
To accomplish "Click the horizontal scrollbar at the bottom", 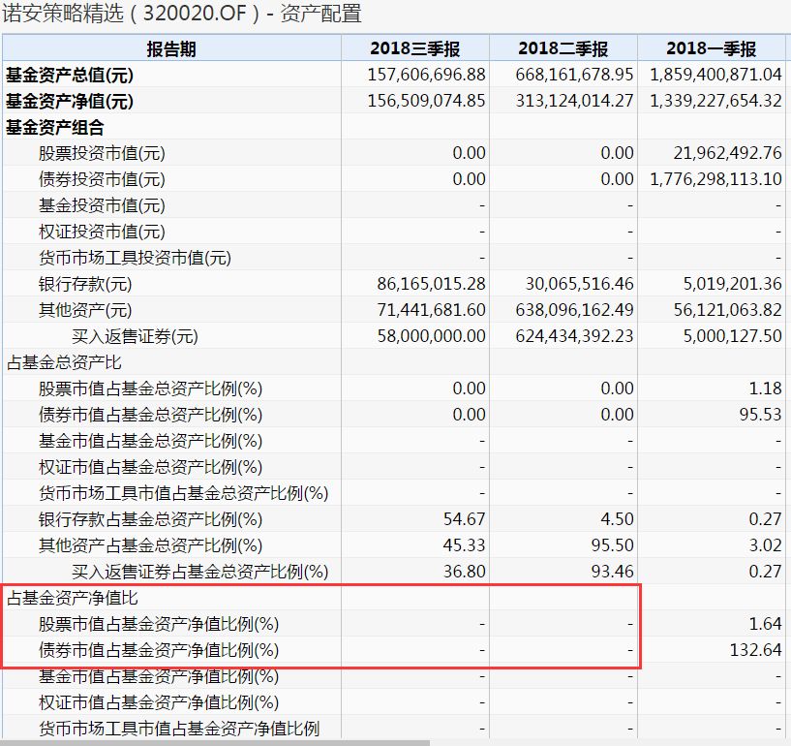I will [x=215, y=743].
